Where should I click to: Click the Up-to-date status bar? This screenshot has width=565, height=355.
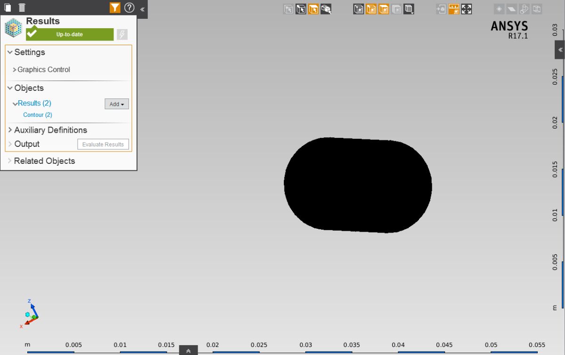pos(70,34)
